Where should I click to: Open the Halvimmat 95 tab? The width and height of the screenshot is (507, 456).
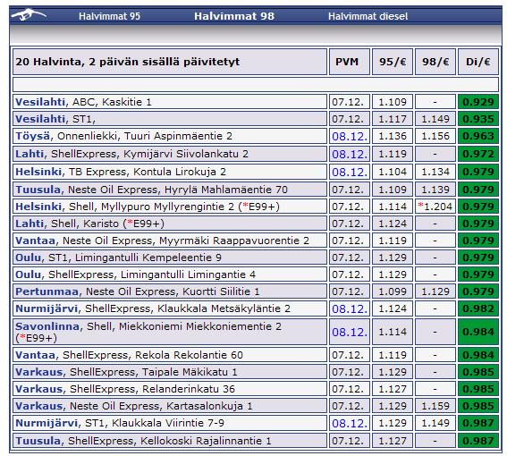(x=109, y=16)
